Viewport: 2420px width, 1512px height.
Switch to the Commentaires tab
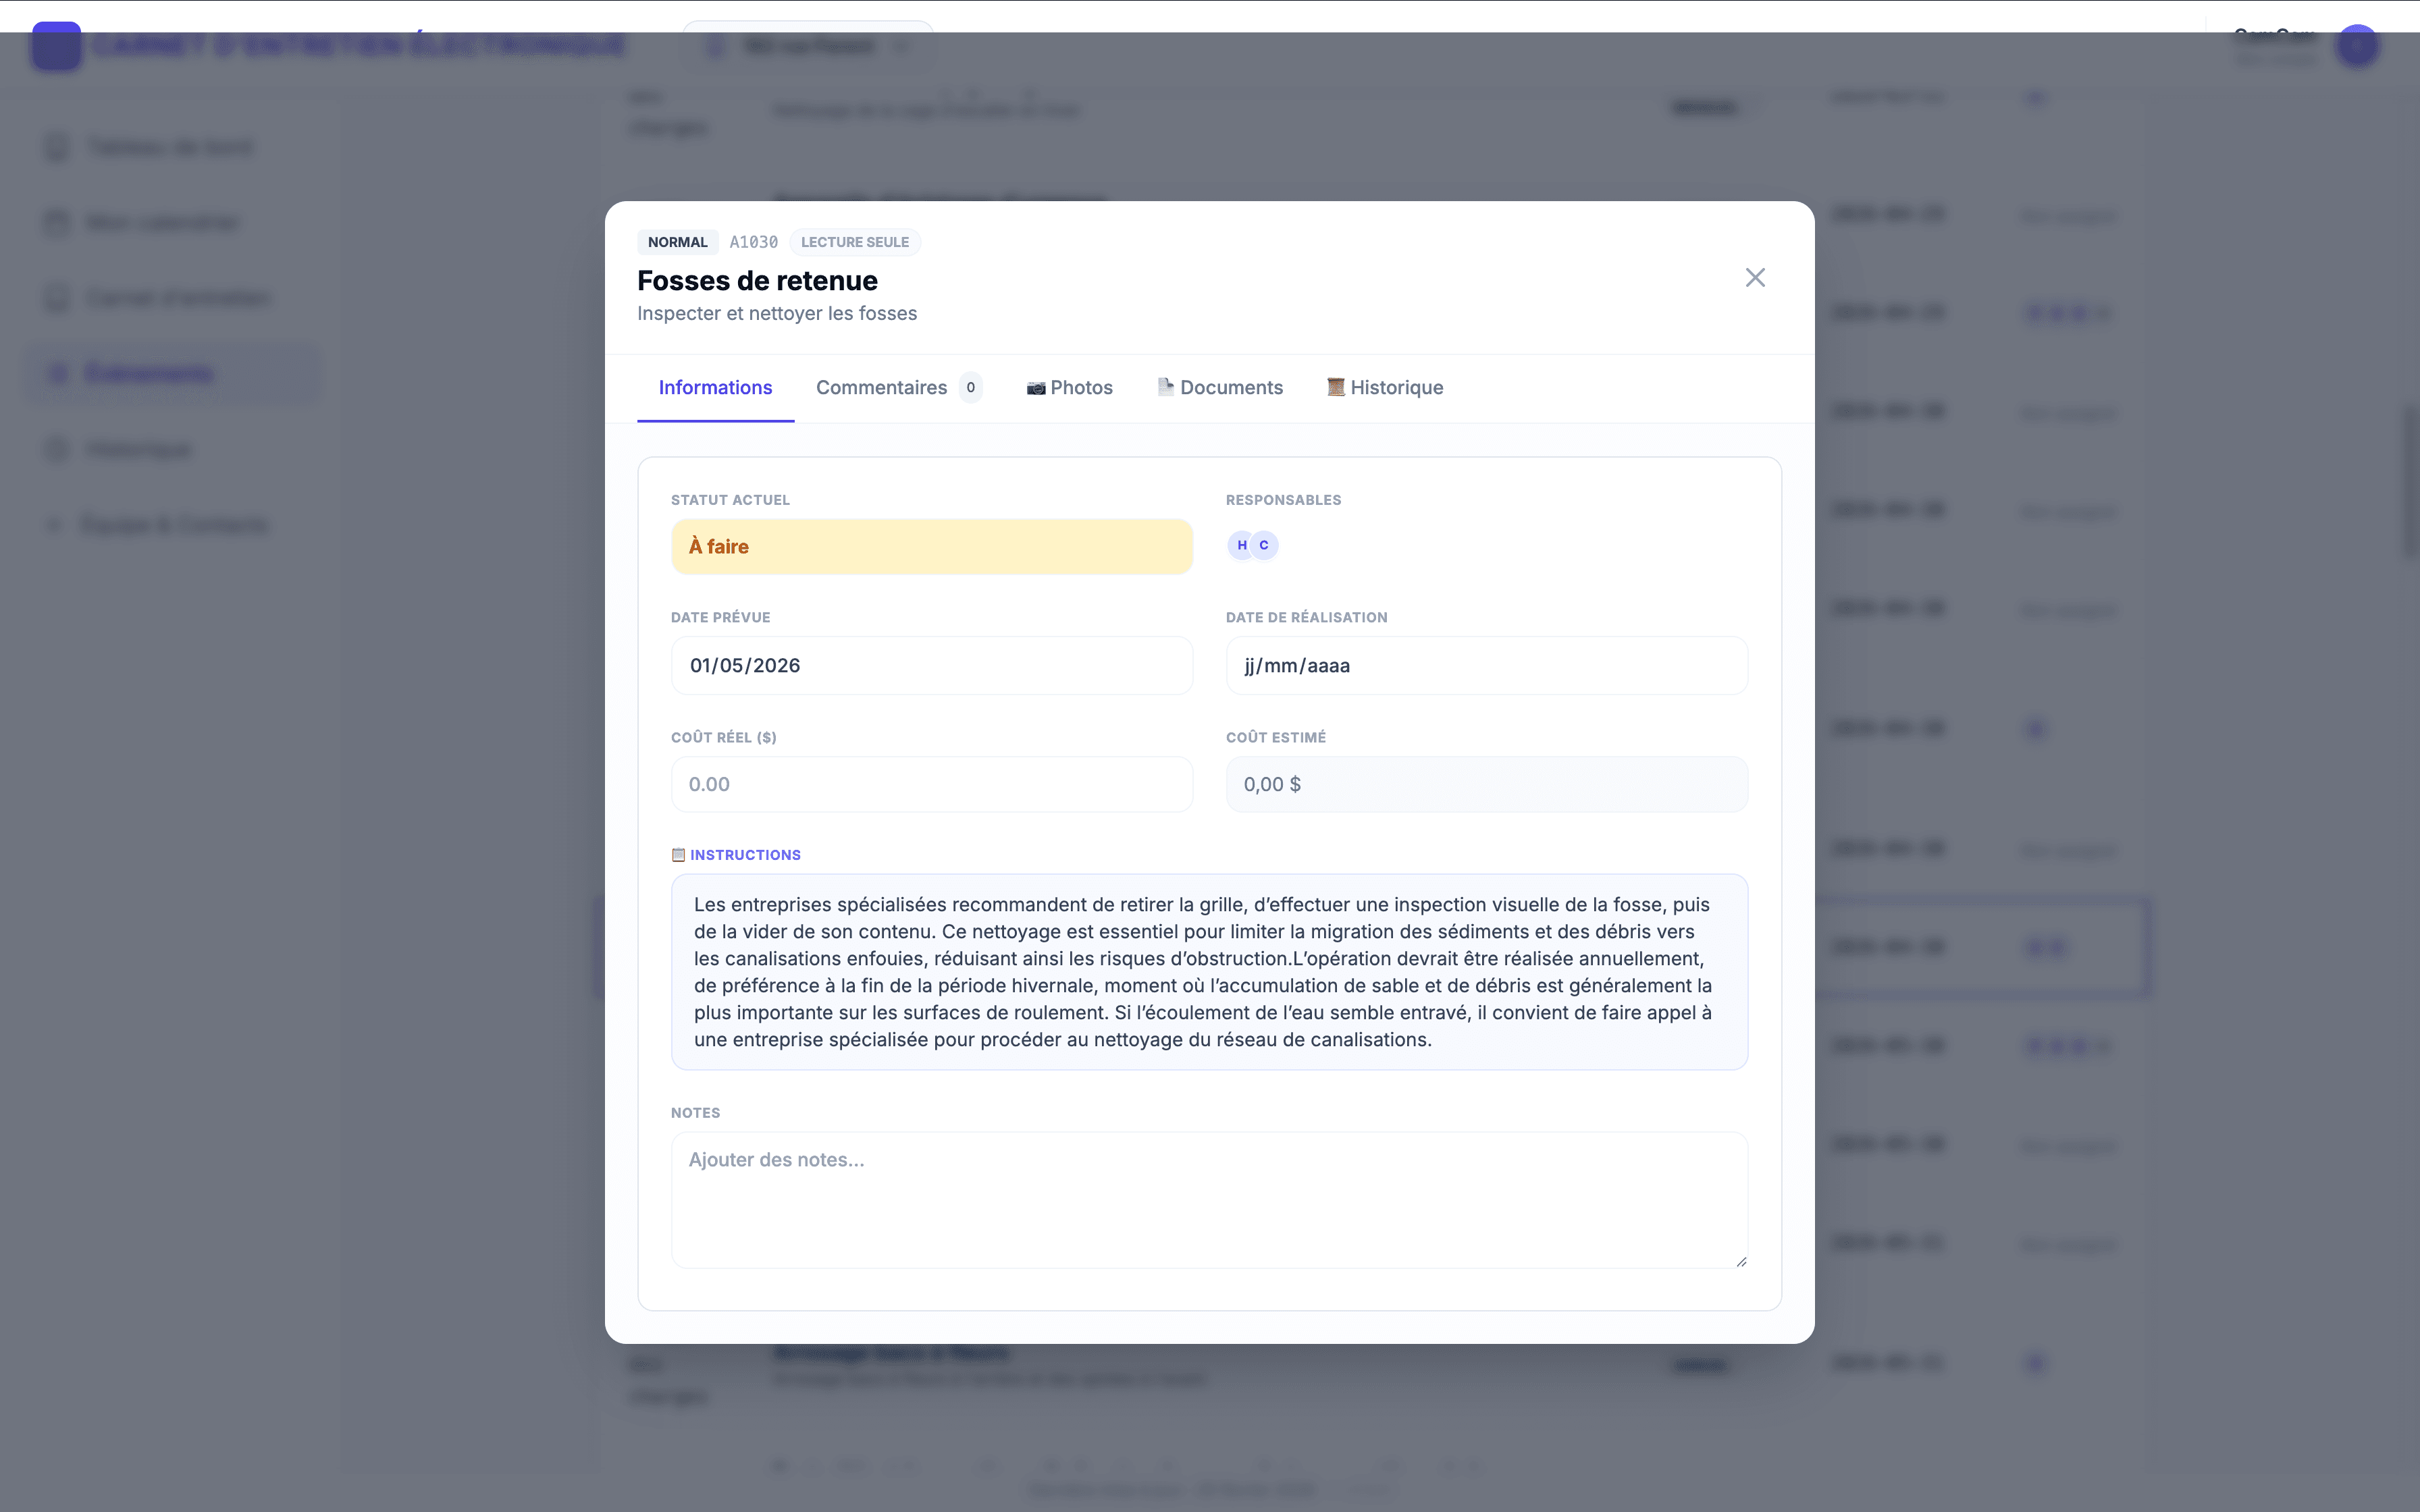(881, 388)
